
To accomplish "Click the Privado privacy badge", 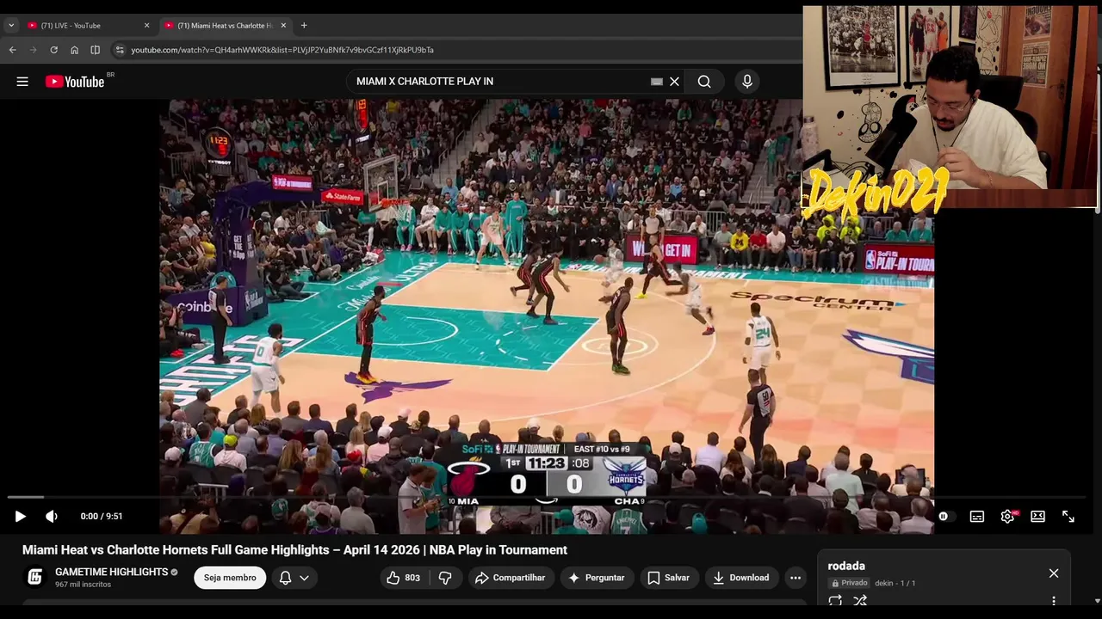I will 850,583.
